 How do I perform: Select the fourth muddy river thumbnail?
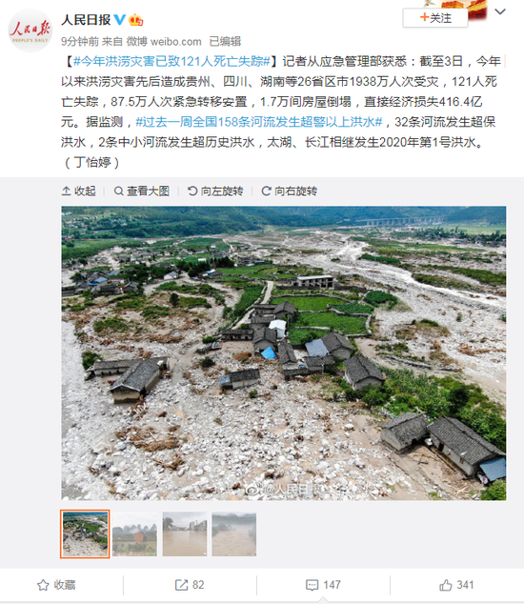point(233,534)
